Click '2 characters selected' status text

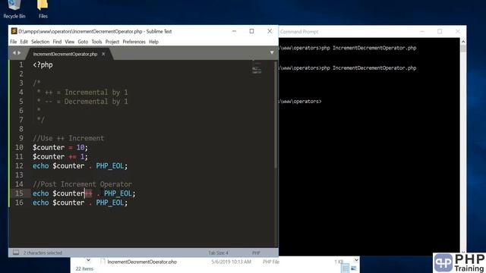[x=43, y=253]
